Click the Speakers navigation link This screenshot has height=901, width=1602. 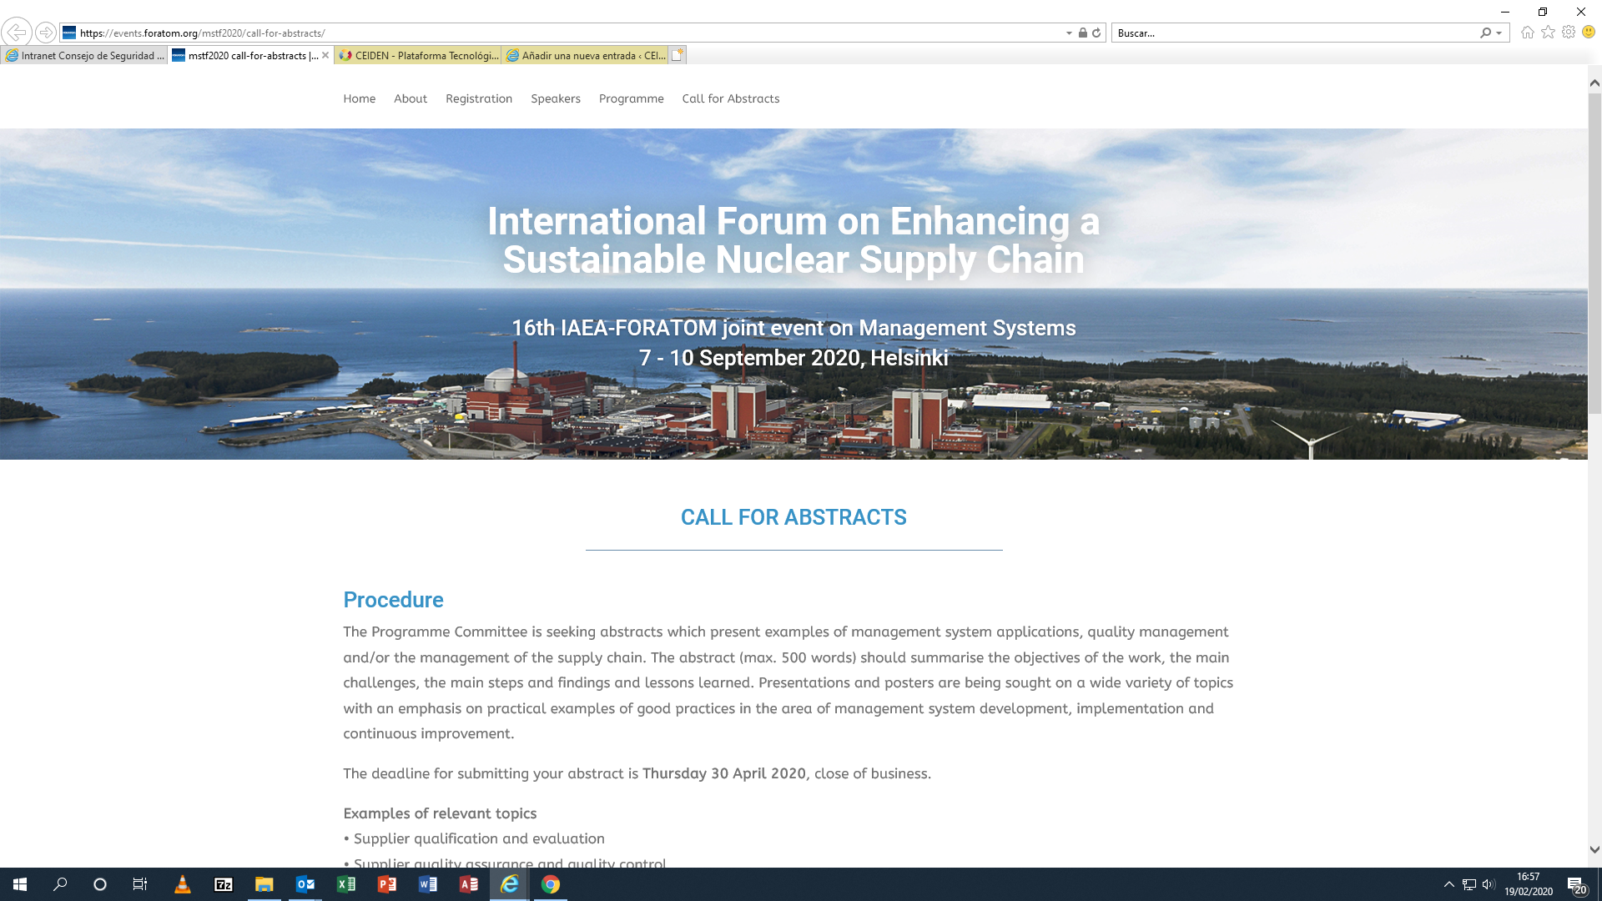[556, 98]
